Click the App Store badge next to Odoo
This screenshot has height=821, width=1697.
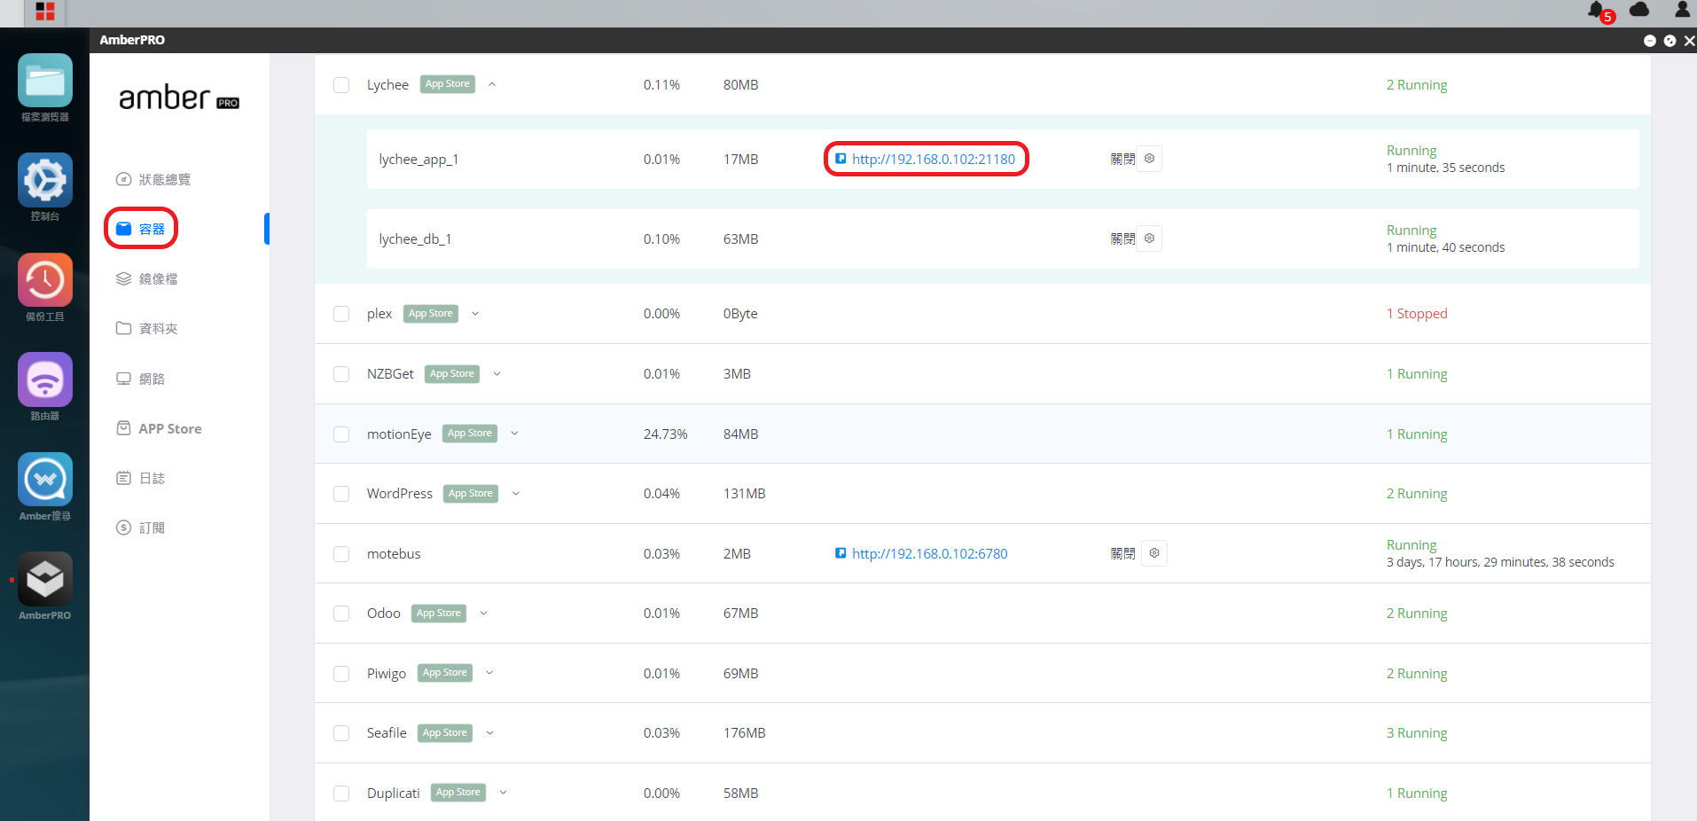tap(439, 614)
